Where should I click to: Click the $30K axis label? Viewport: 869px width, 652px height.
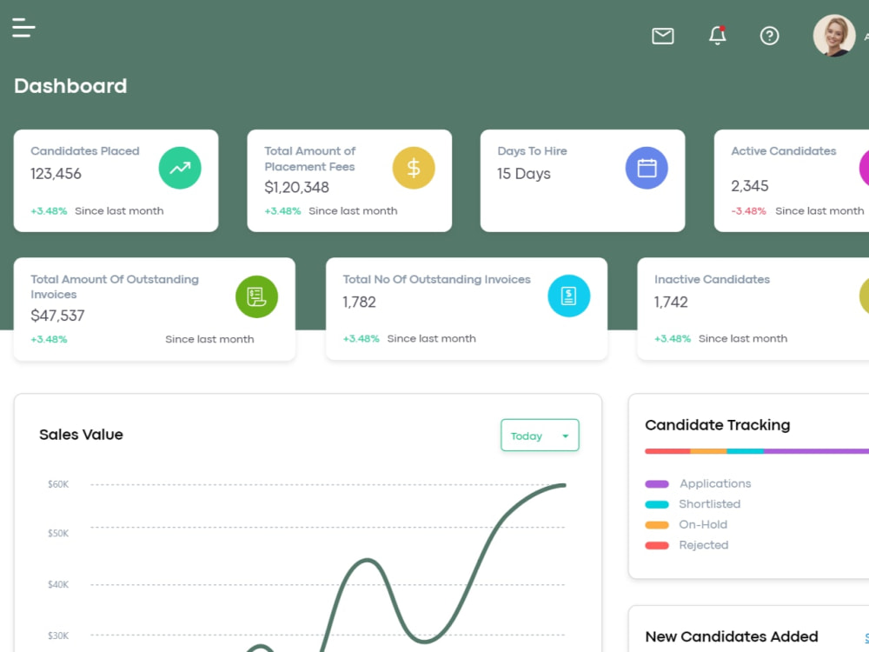coord(58,635)
